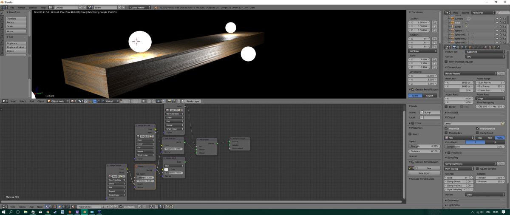Enable the Cache Result checkbox

click(478, 133)
